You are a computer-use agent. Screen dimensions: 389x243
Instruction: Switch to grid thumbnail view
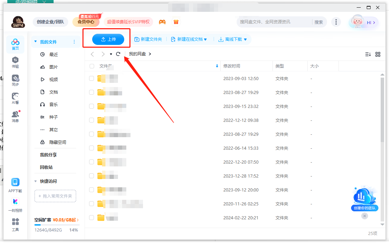click(378, 54)
